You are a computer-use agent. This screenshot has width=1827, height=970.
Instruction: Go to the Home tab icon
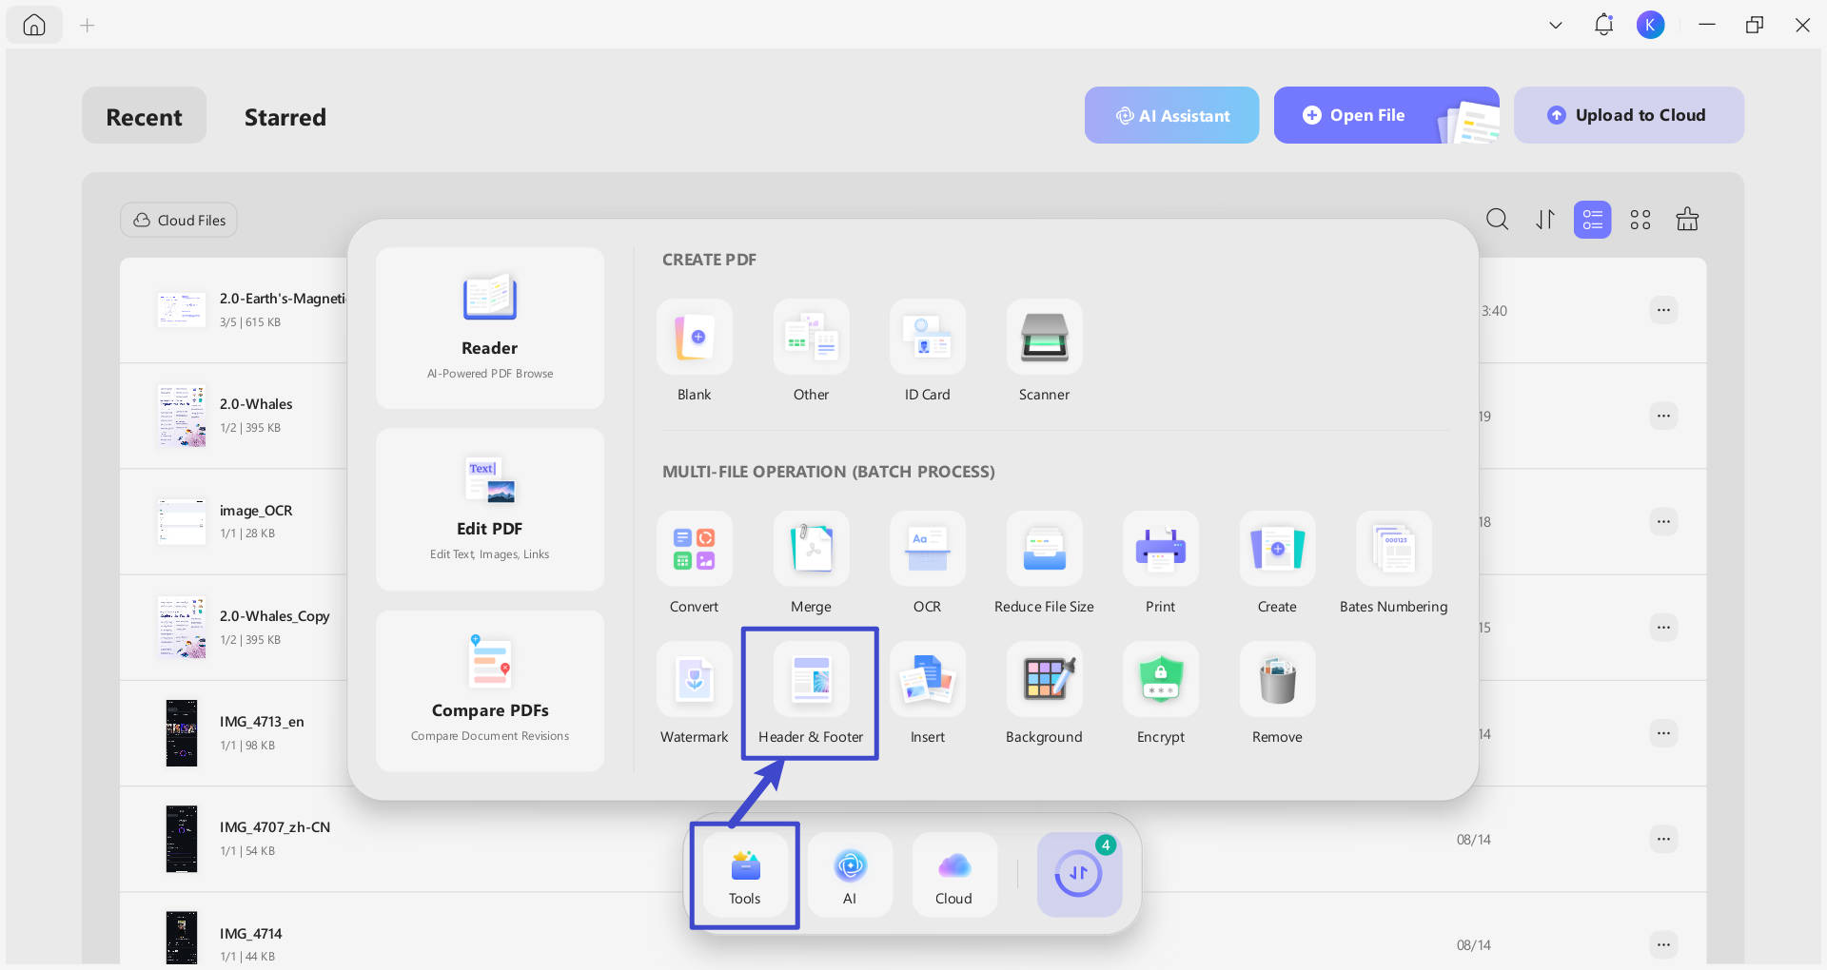point(34,25)
